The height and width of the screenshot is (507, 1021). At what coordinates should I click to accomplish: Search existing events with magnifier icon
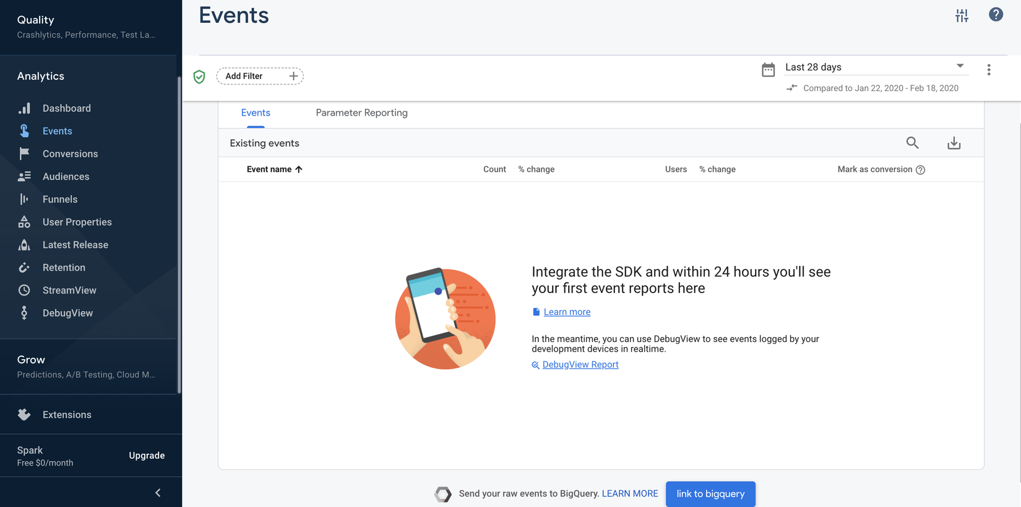point(912,143)
